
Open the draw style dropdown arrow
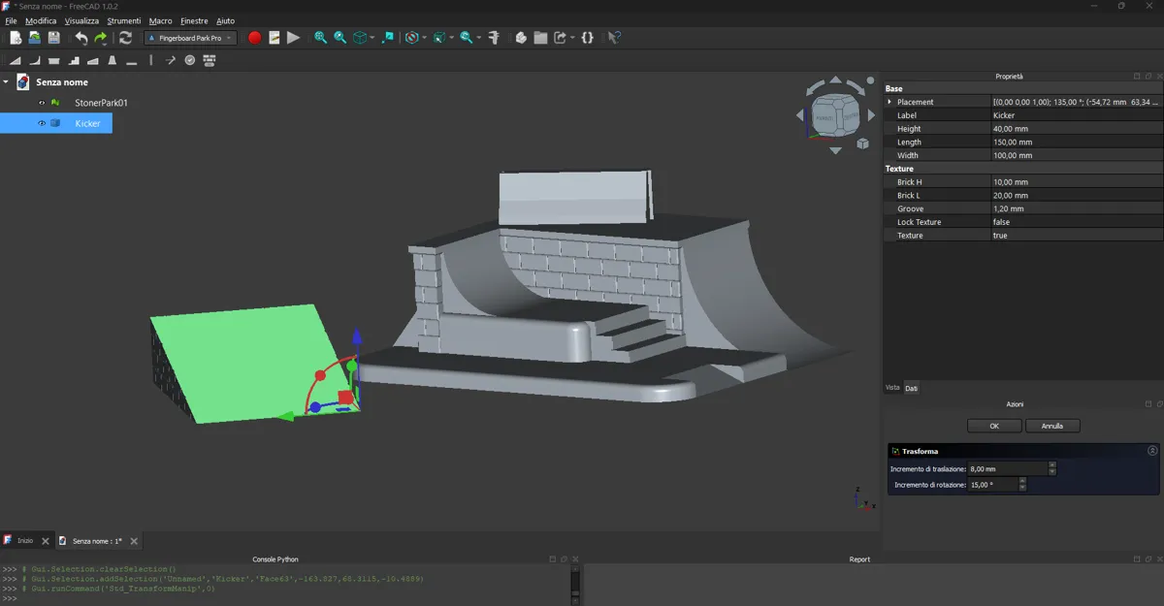425,38
